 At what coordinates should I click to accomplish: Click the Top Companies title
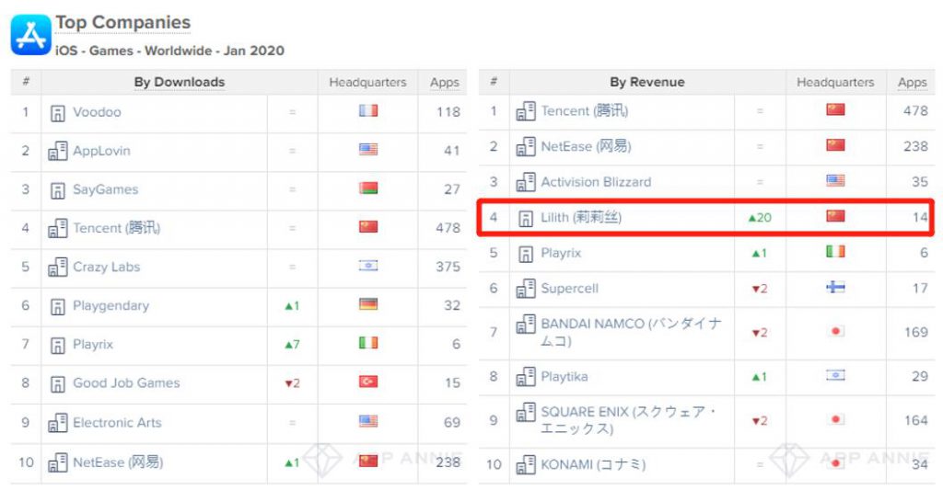click(x=123, y=23)
